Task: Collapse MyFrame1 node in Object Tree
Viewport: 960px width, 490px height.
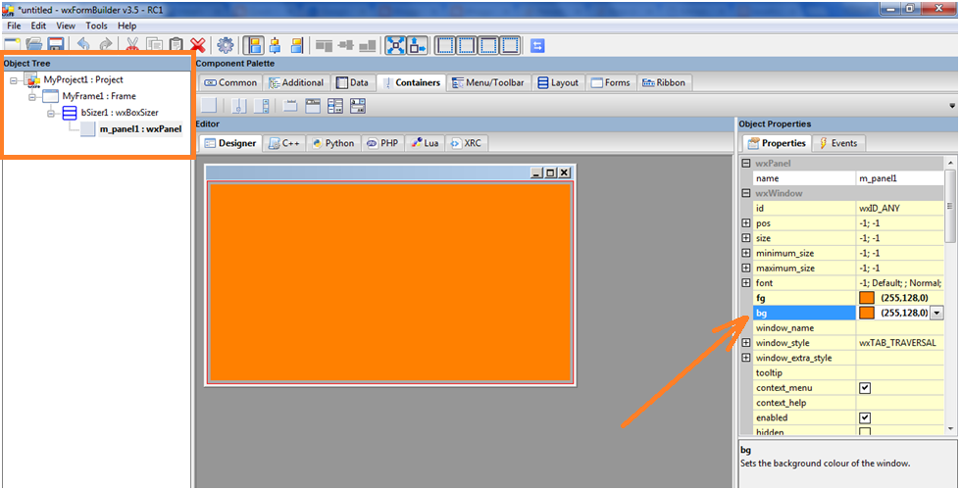Action: coord(32,97)
